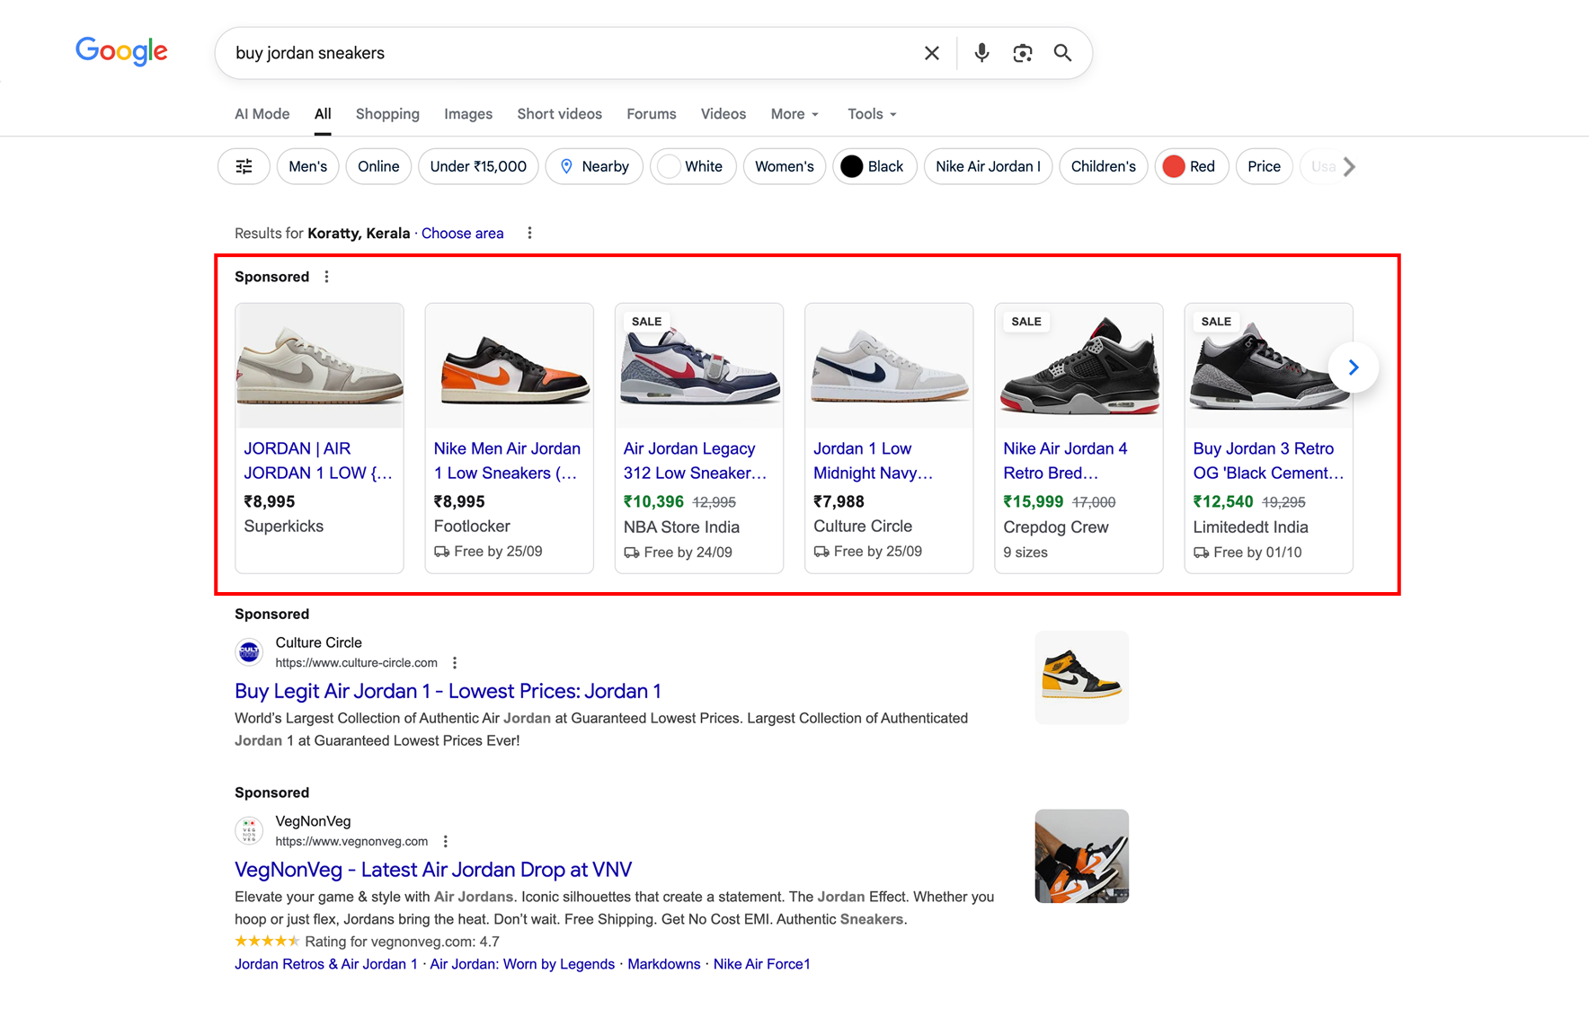This screenshot has height=1009, width=1589.
Task: Click the Google logo
Action: coord(121,52)
